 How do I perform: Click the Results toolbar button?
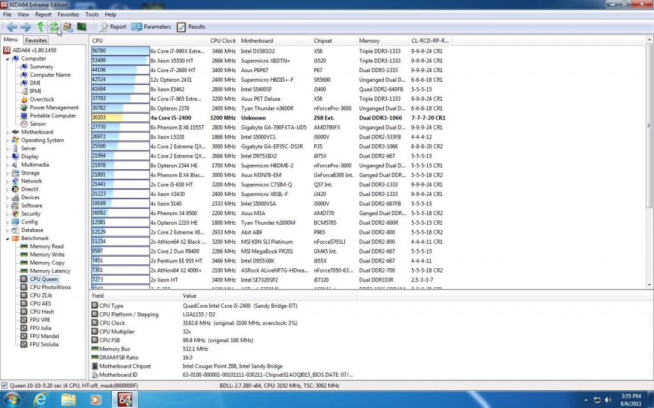click(191, 27)
